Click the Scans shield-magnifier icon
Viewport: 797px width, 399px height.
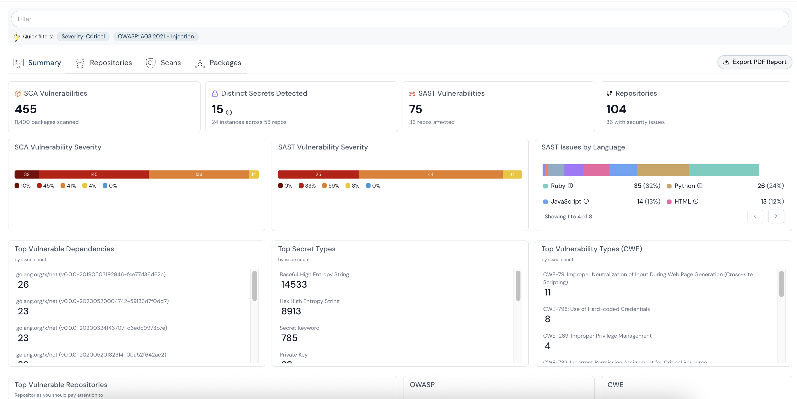click(151, 63)
